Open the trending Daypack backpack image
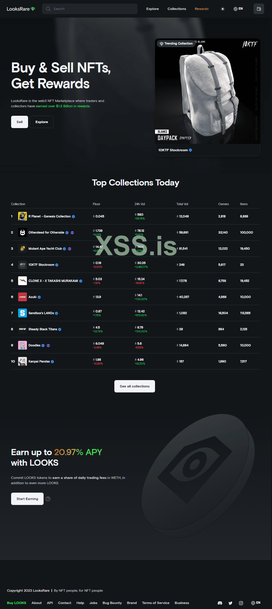 point(208,91)
